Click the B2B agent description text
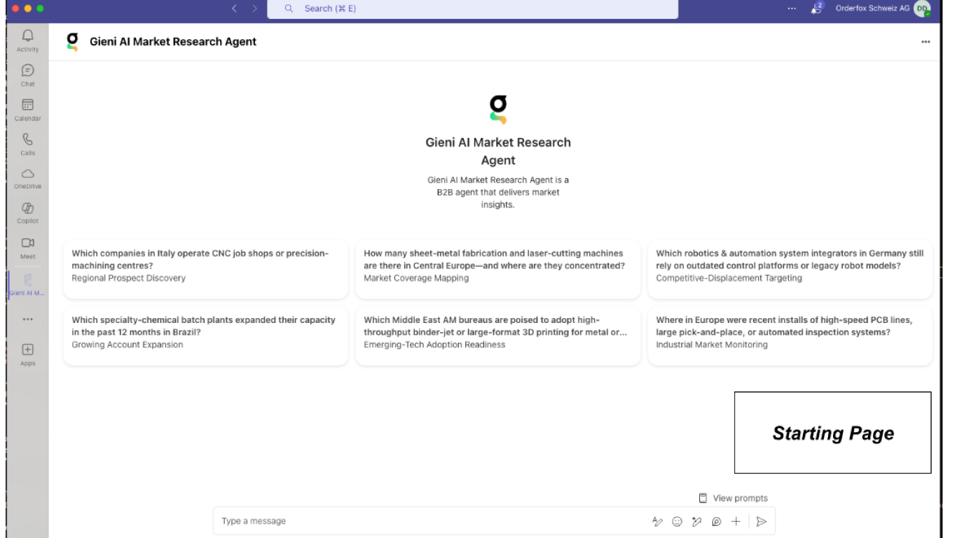957x538 pixels. 498,192
